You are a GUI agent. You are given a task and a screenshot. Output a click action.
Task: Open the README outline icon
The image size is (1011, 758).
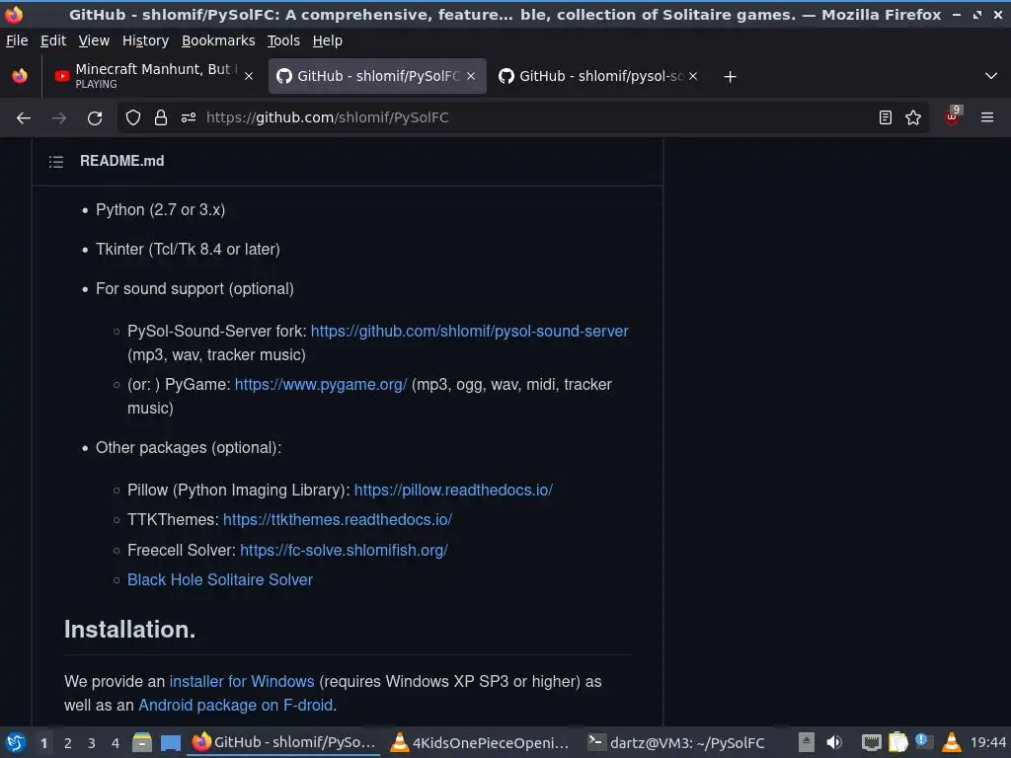[x=56, y=161]
